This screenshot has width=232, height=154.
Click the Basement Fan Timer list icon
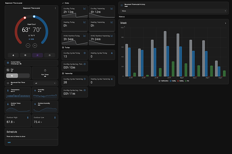[x=8, y=83]
